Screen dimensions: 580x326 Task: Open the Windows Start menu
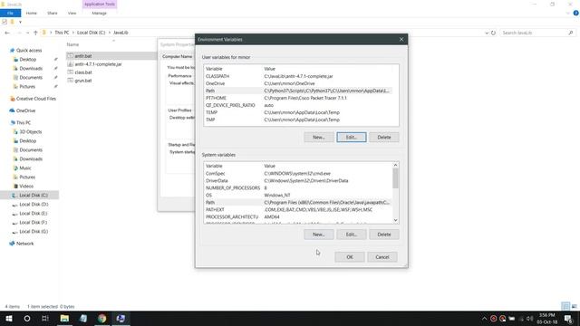[x=9, y=318]
